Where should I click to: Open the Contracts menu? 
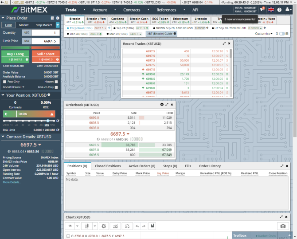(x=132, y=10)
